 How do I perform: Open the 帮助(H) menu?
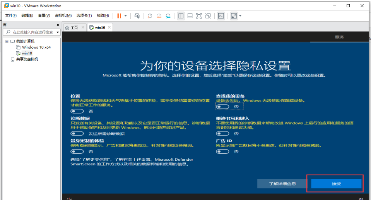click(103, 15)
